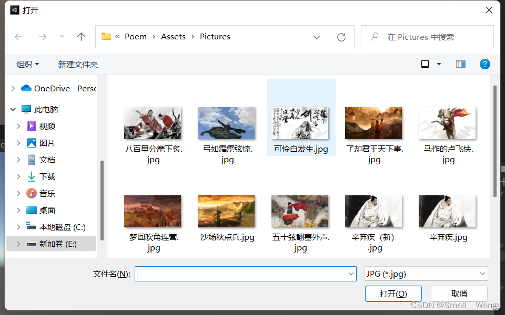Viewport: 505px width, 315px height.
Task: Toggle the preview pane icon
Action: coord(461,64)
